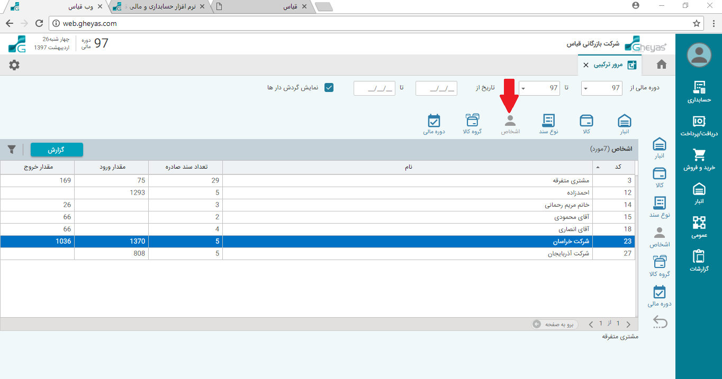Switch to مرور ترکیبی tab

613,65
